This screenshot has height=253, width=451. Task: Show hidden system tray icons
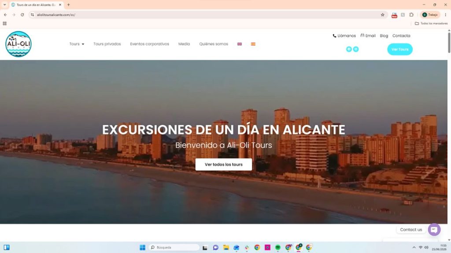414,247
